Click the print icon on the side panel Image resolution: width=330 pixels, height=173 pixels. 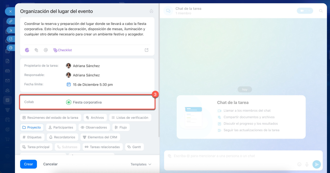pyautogui.click(x=11, y=47)
